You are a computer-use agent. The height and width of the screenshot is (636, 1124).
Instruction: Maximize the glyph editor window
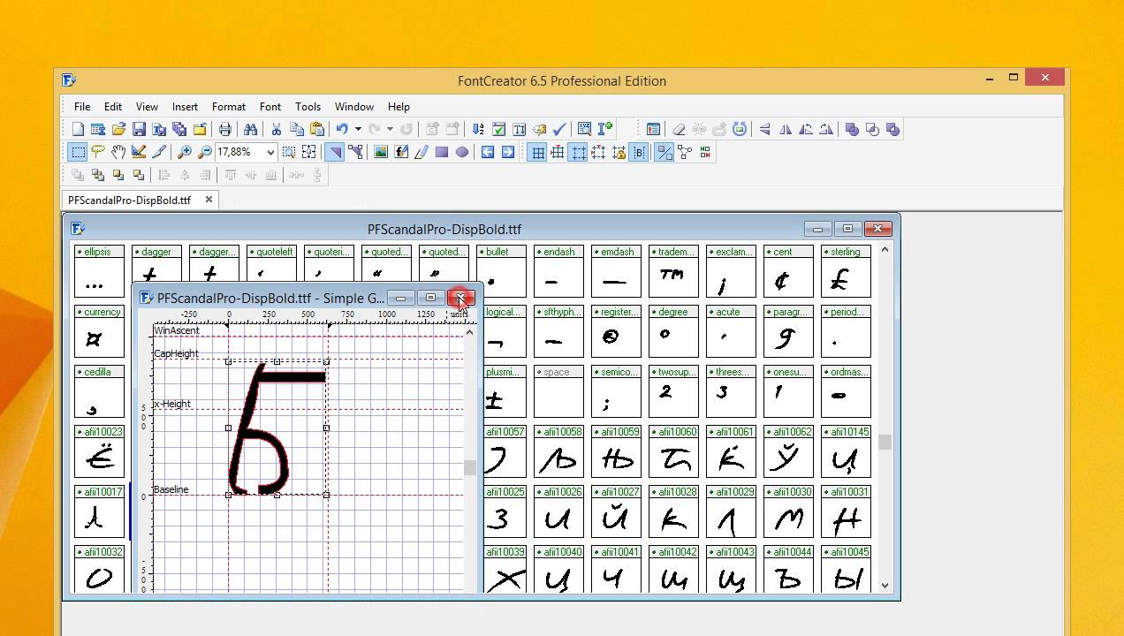tap(430, 298)
